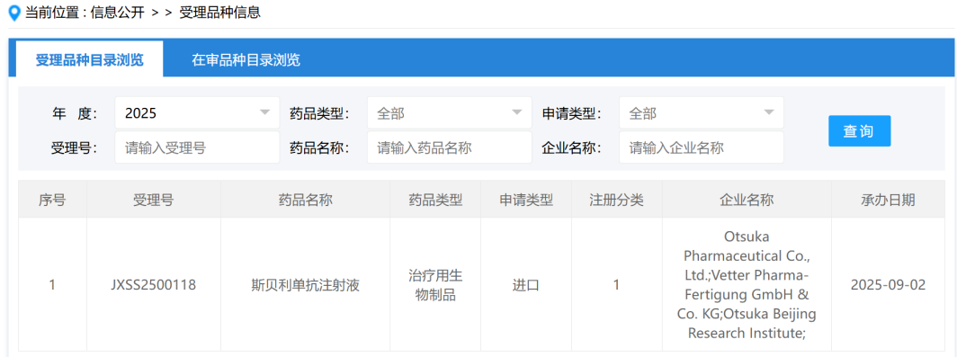Screen dimensions: 957x357
Task: Click the 申请类型 column header
Action: [526, 200]
